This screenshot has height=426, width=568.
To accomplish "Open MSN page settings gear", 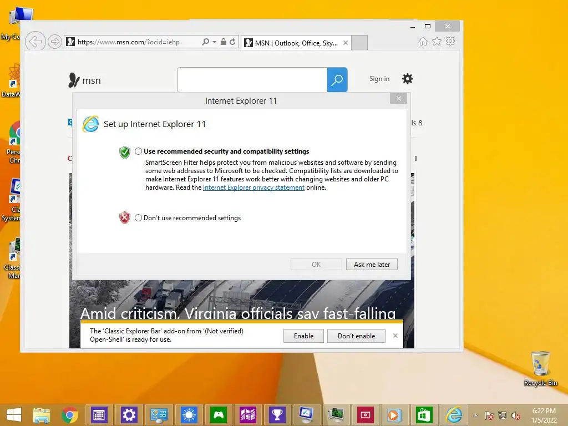I will tap(408, 79).
